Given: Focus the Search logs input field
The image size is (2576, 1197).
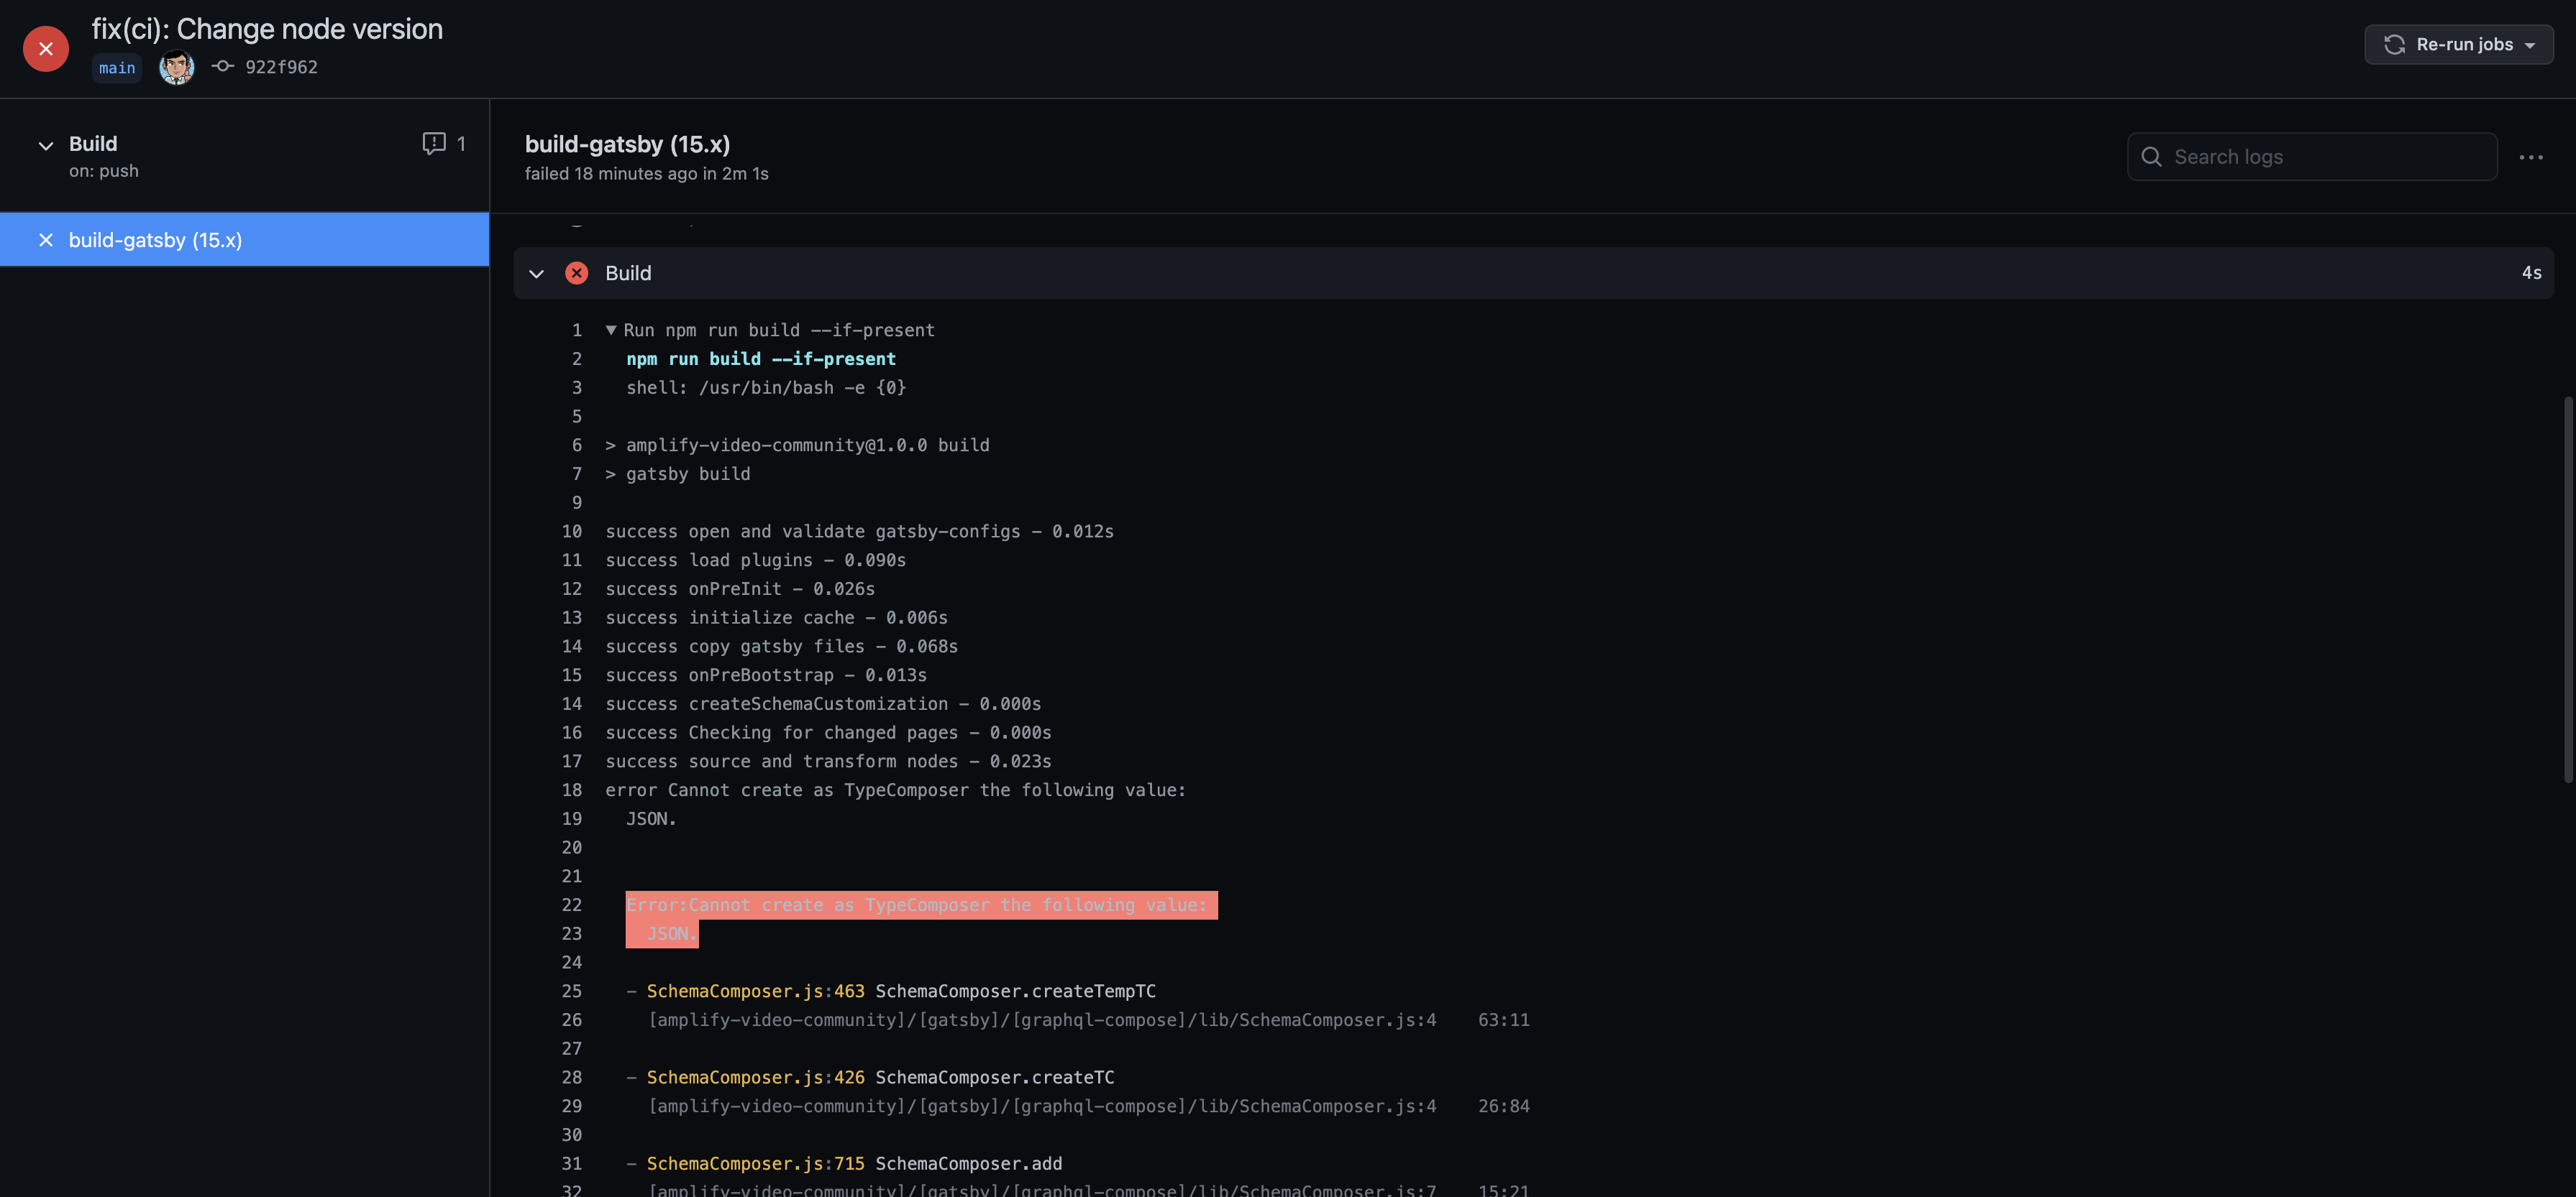Looking at the screenshot, I should pyautogui.click(x=2312, y=157).
